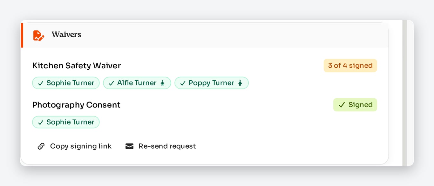
Task: Select Poppy Turner signer chip name
Action: tap(211, 83)
